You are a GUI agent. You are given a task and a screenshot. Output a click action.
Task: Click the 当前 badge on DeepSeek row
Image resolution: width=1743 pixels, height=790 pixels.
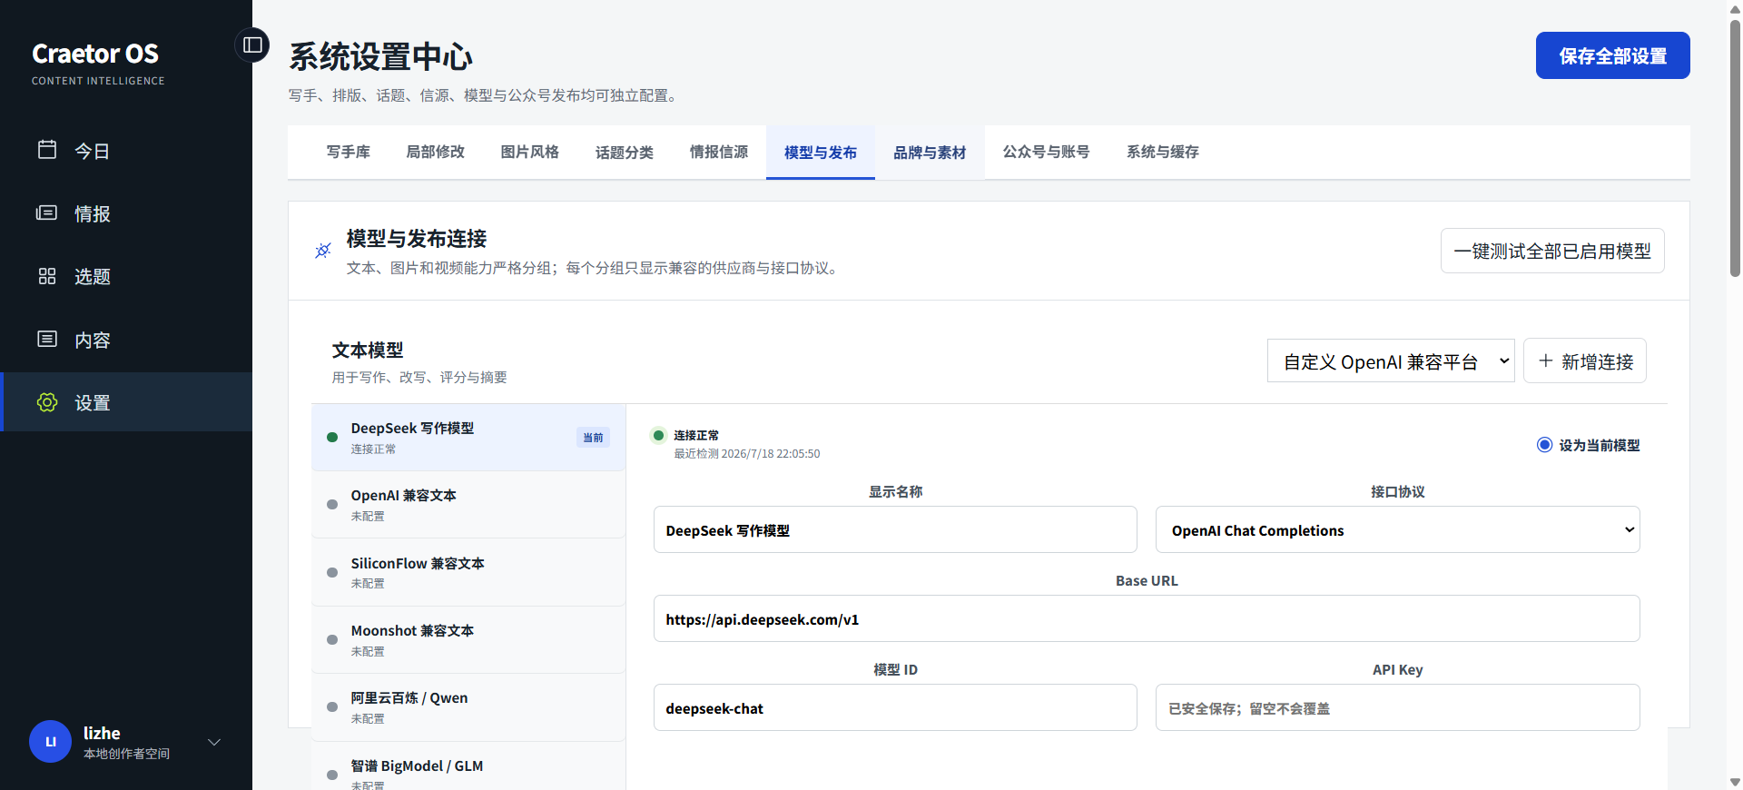[x=593, y=438]
